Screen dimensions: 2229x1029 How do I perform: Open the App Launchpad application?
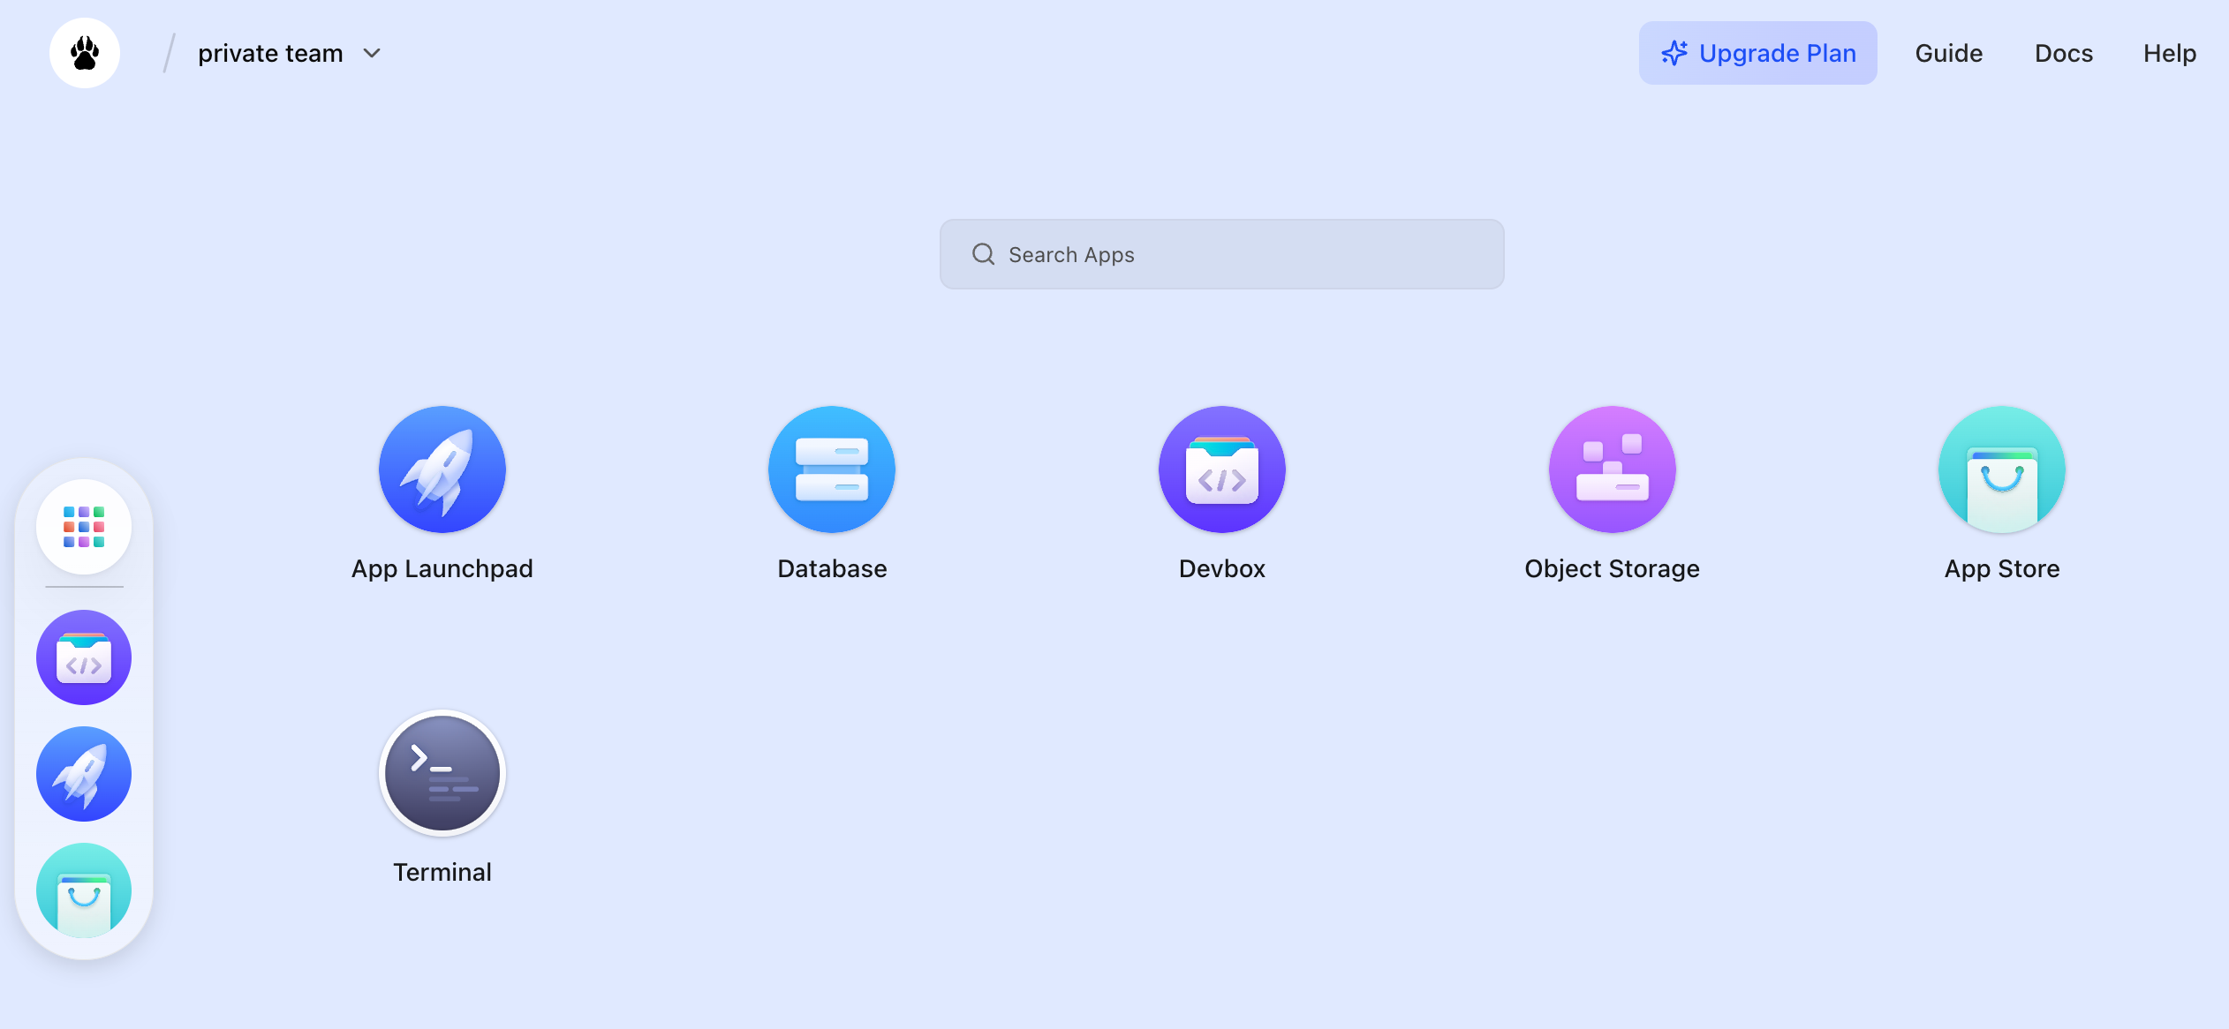tap(442, 469)
